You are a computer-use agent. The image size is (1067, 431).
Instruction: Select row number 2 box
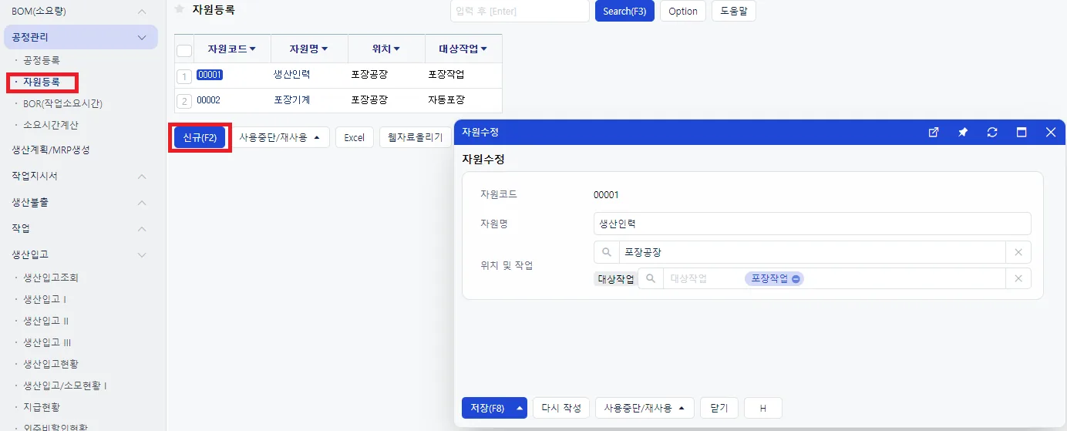click(x=184, y=101)
